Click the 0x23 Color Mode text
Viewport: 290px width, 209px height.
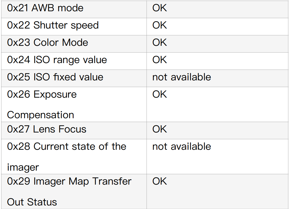point(48,43)
